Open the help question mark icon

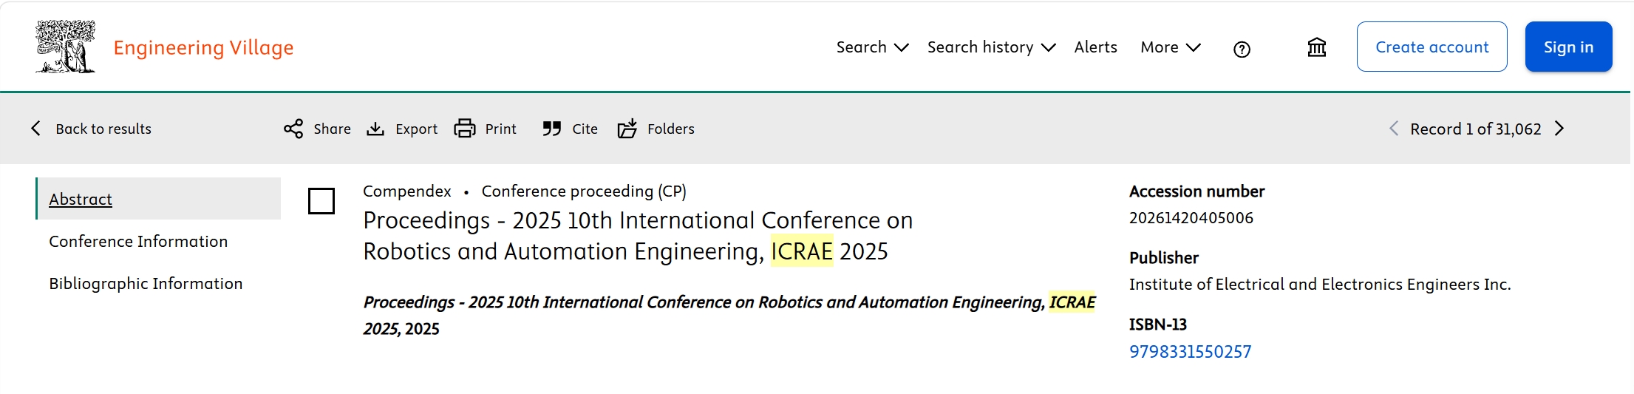[x=1242, y=49]
